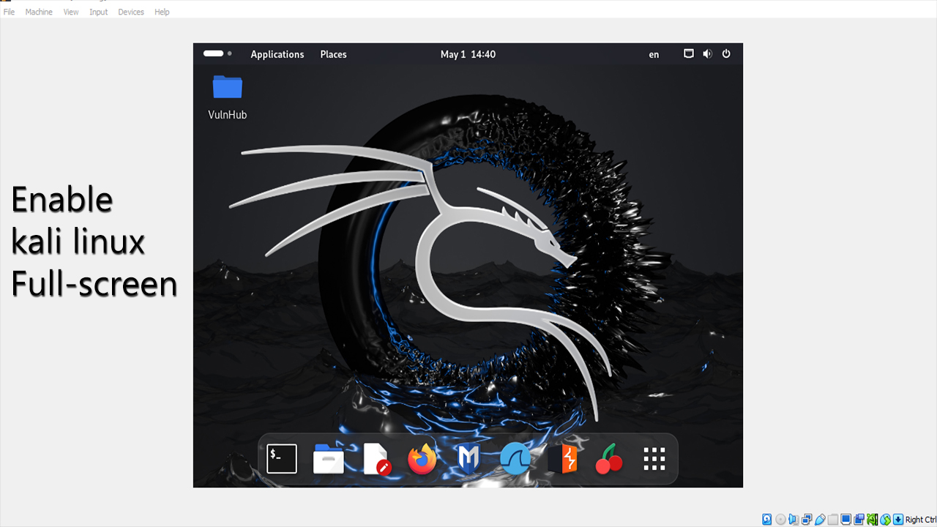Click the USB devices status icon
The width and height of the screenshot is (937, 527).
[x=820, y=520]
